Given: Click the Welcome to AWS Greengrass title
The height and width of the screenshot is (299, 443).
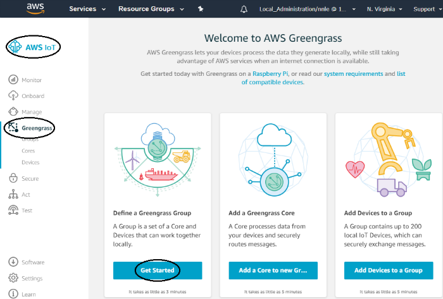Looking at the screenshot, I should point(273,38).
